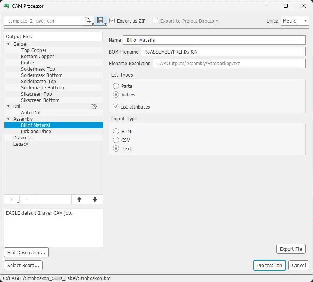This screenshot has height=282, width=313.
Task: Click the add output plus button
Action: pyautogui.click(x=12, y=200)
